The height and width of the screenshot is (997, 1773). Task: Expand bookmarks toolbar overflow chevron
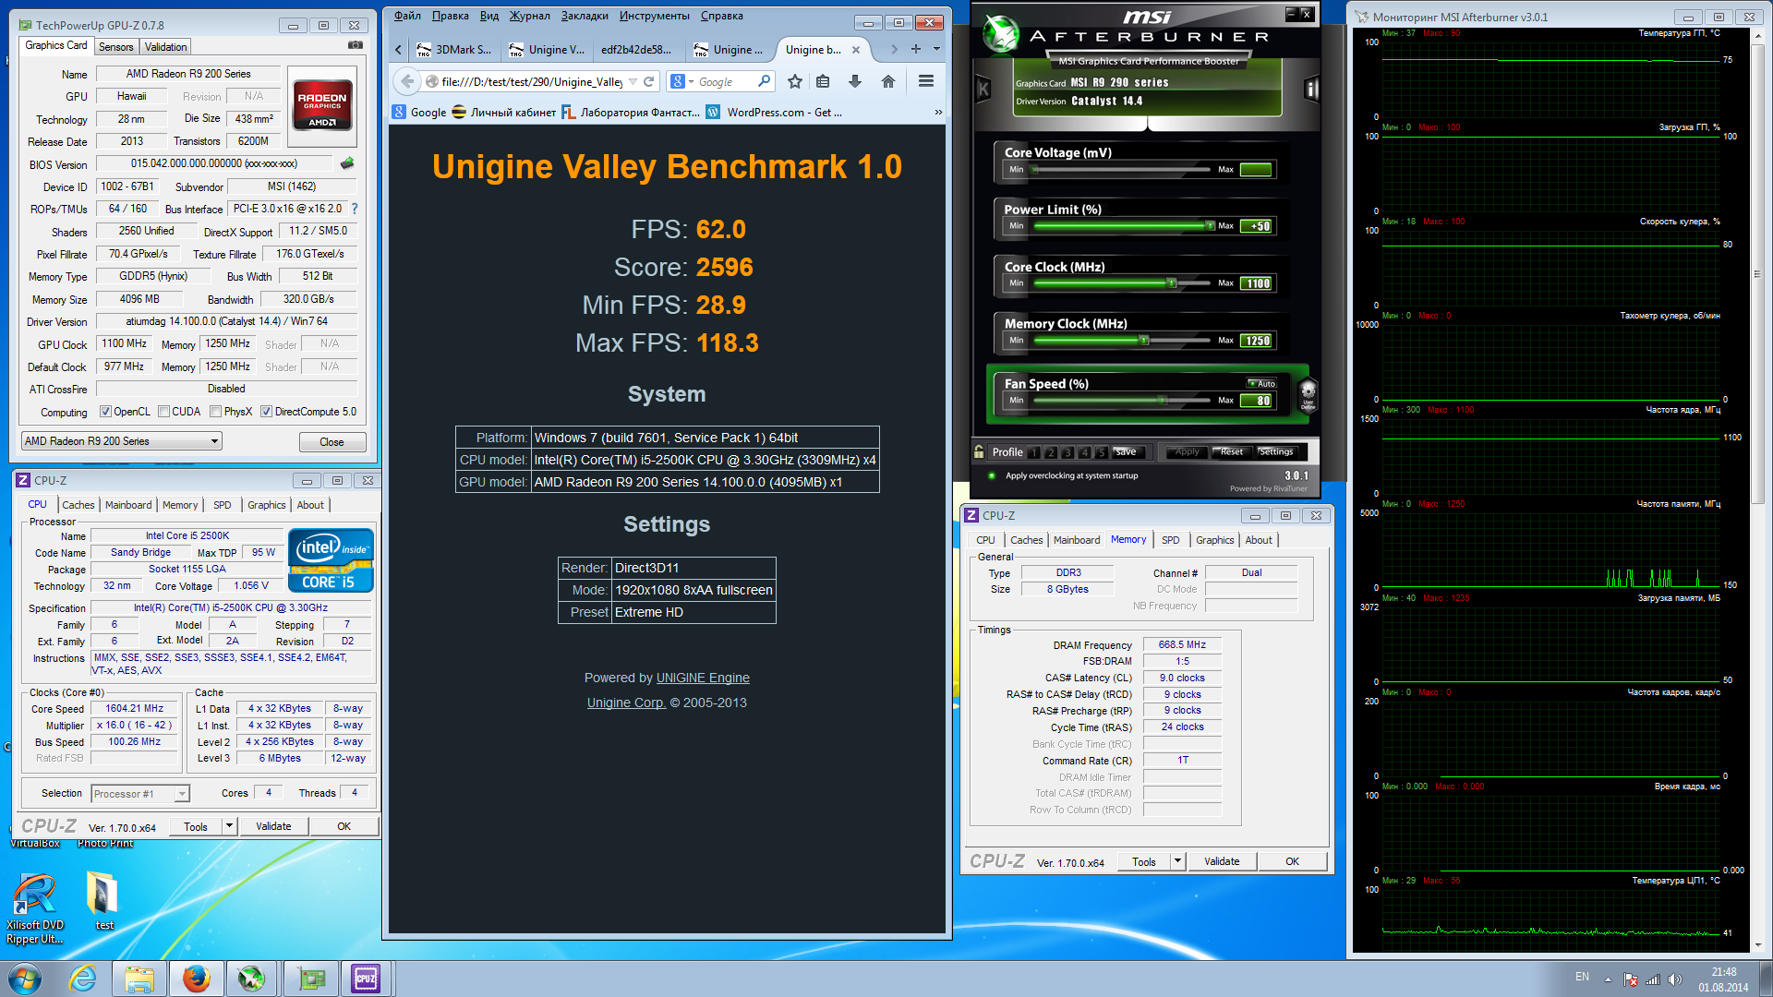pos(938,113)
